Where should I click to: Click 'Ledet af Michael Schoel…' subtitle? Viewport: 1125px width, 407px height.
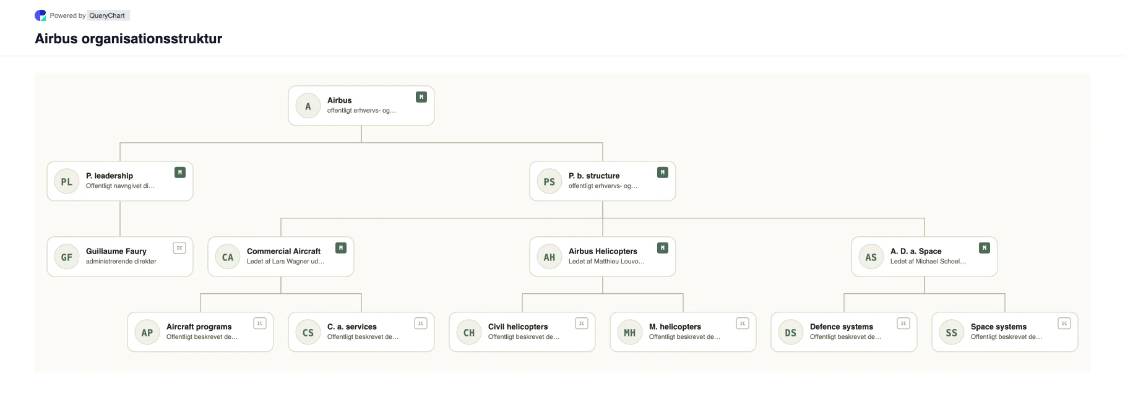[928, 262]
